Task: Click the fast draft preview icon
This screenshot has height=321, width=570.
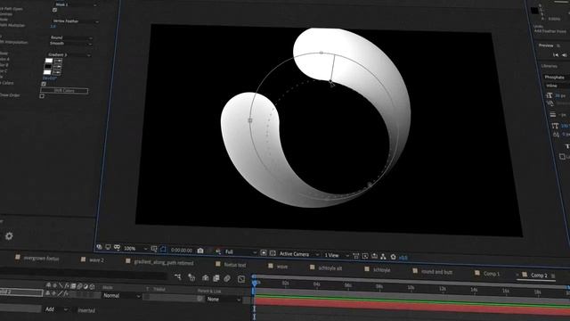Action: point(365,256)
